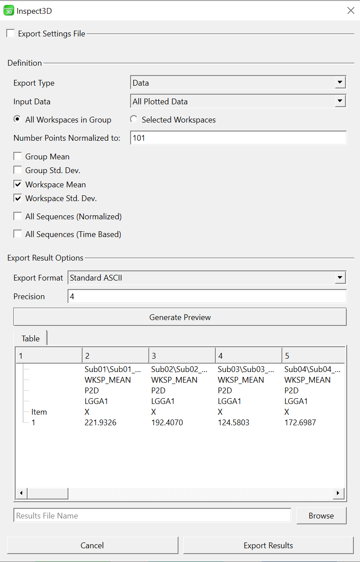This screenshot has height=562, width=360.
Task: Click column header 3 in preview table
Action: [182, 356]
